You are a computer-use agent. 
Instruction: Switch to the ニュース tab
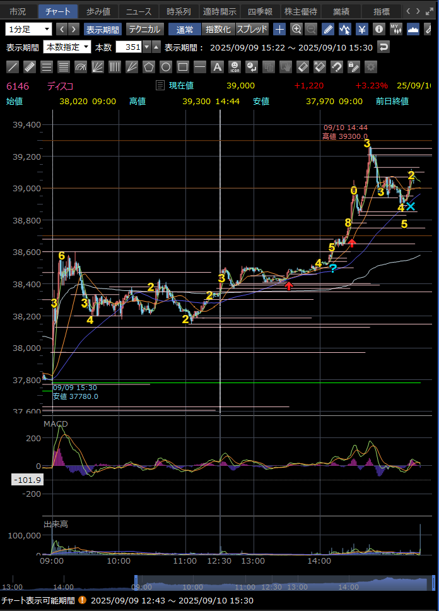point(139,12)
